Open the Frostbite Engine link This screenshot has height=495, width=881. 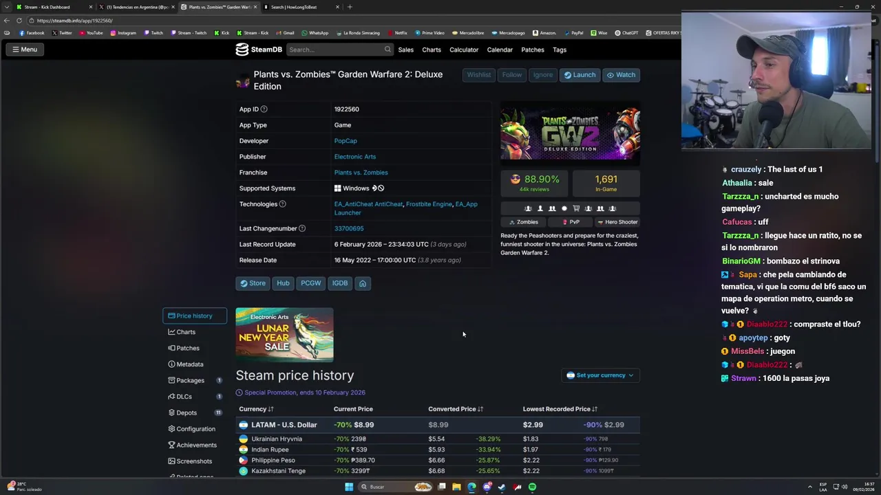click(429, 204)
